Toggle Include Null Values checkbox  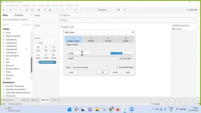point(117,67)
